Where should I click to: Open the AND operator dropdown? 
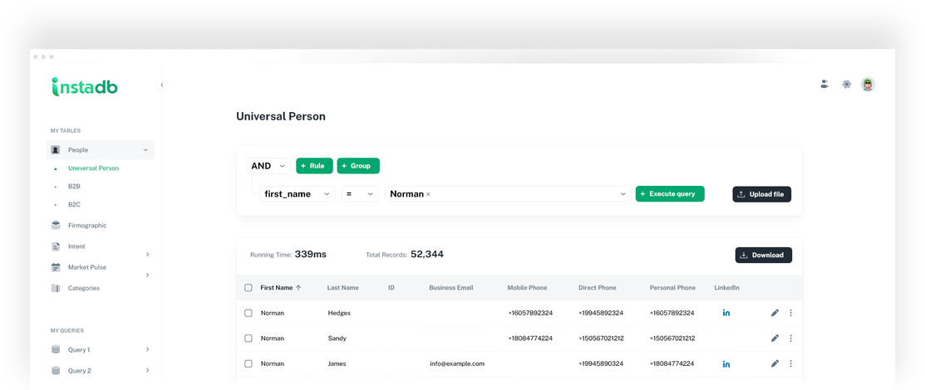pos(268,166)
